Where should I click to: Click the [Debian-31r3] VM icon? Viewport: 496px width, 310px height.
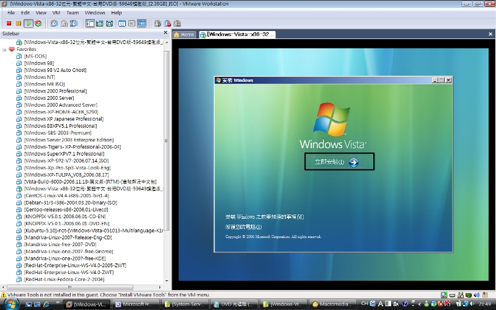tap(19, 203)
